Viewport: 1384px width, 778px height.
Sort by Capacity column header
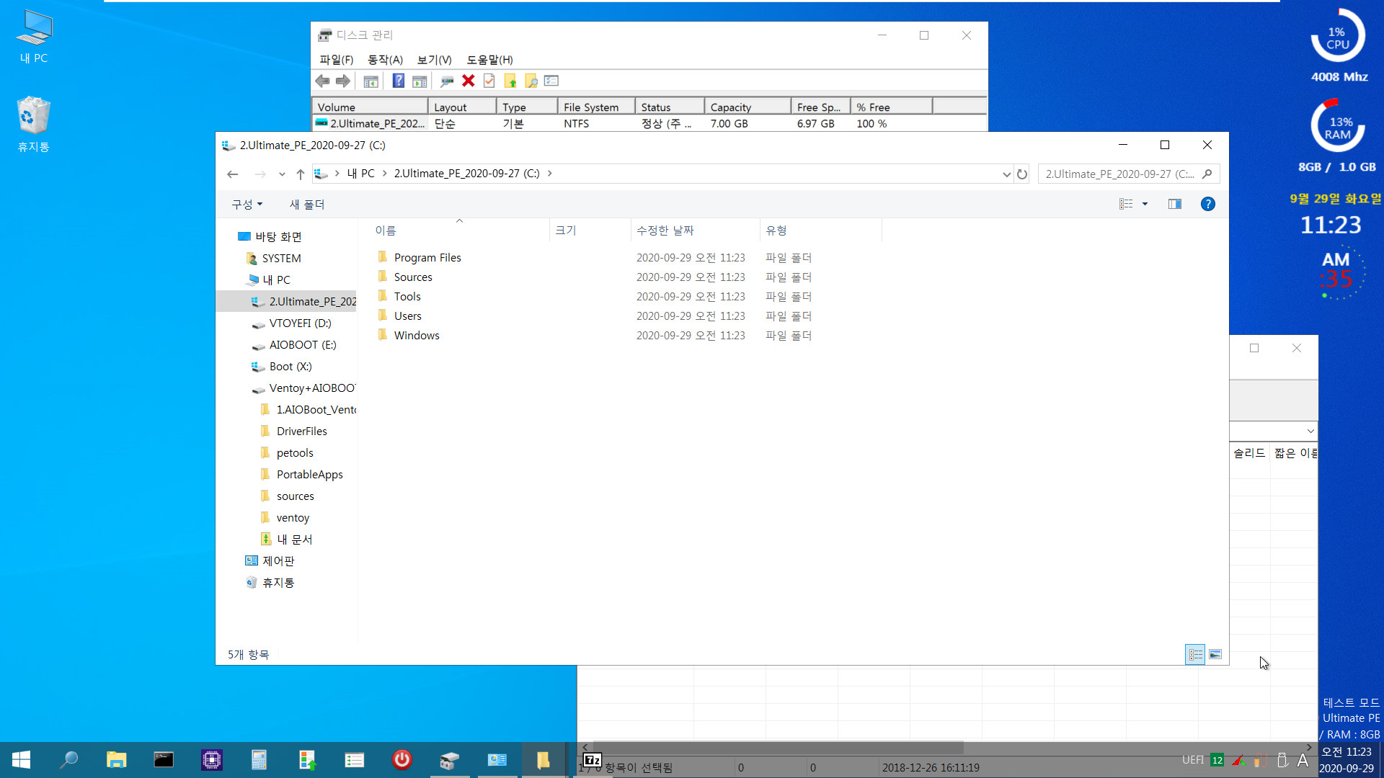748,107
